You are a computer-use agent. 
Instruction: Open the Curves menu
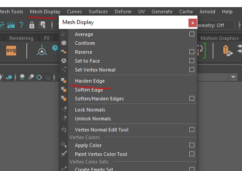coord(74,12)
